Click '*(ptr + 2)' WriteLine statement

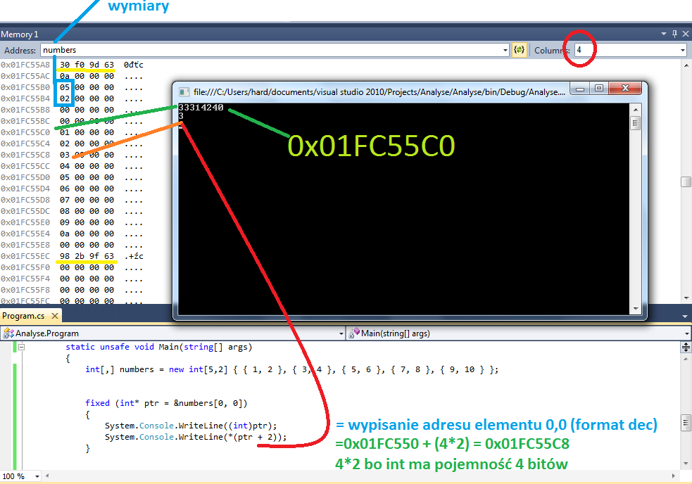point(196,437)
